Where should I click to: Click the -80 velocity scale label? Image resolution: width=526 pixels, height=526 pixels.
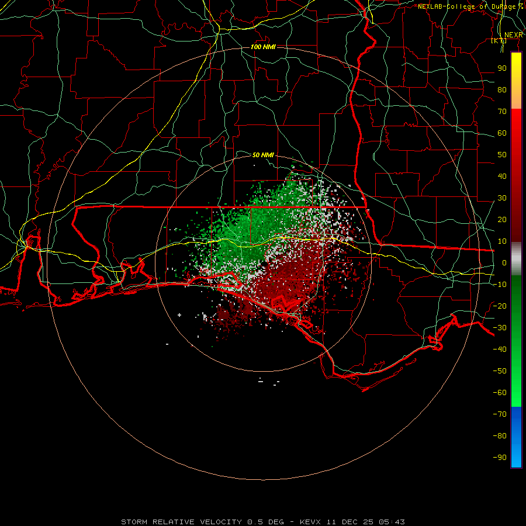(500, 436)
